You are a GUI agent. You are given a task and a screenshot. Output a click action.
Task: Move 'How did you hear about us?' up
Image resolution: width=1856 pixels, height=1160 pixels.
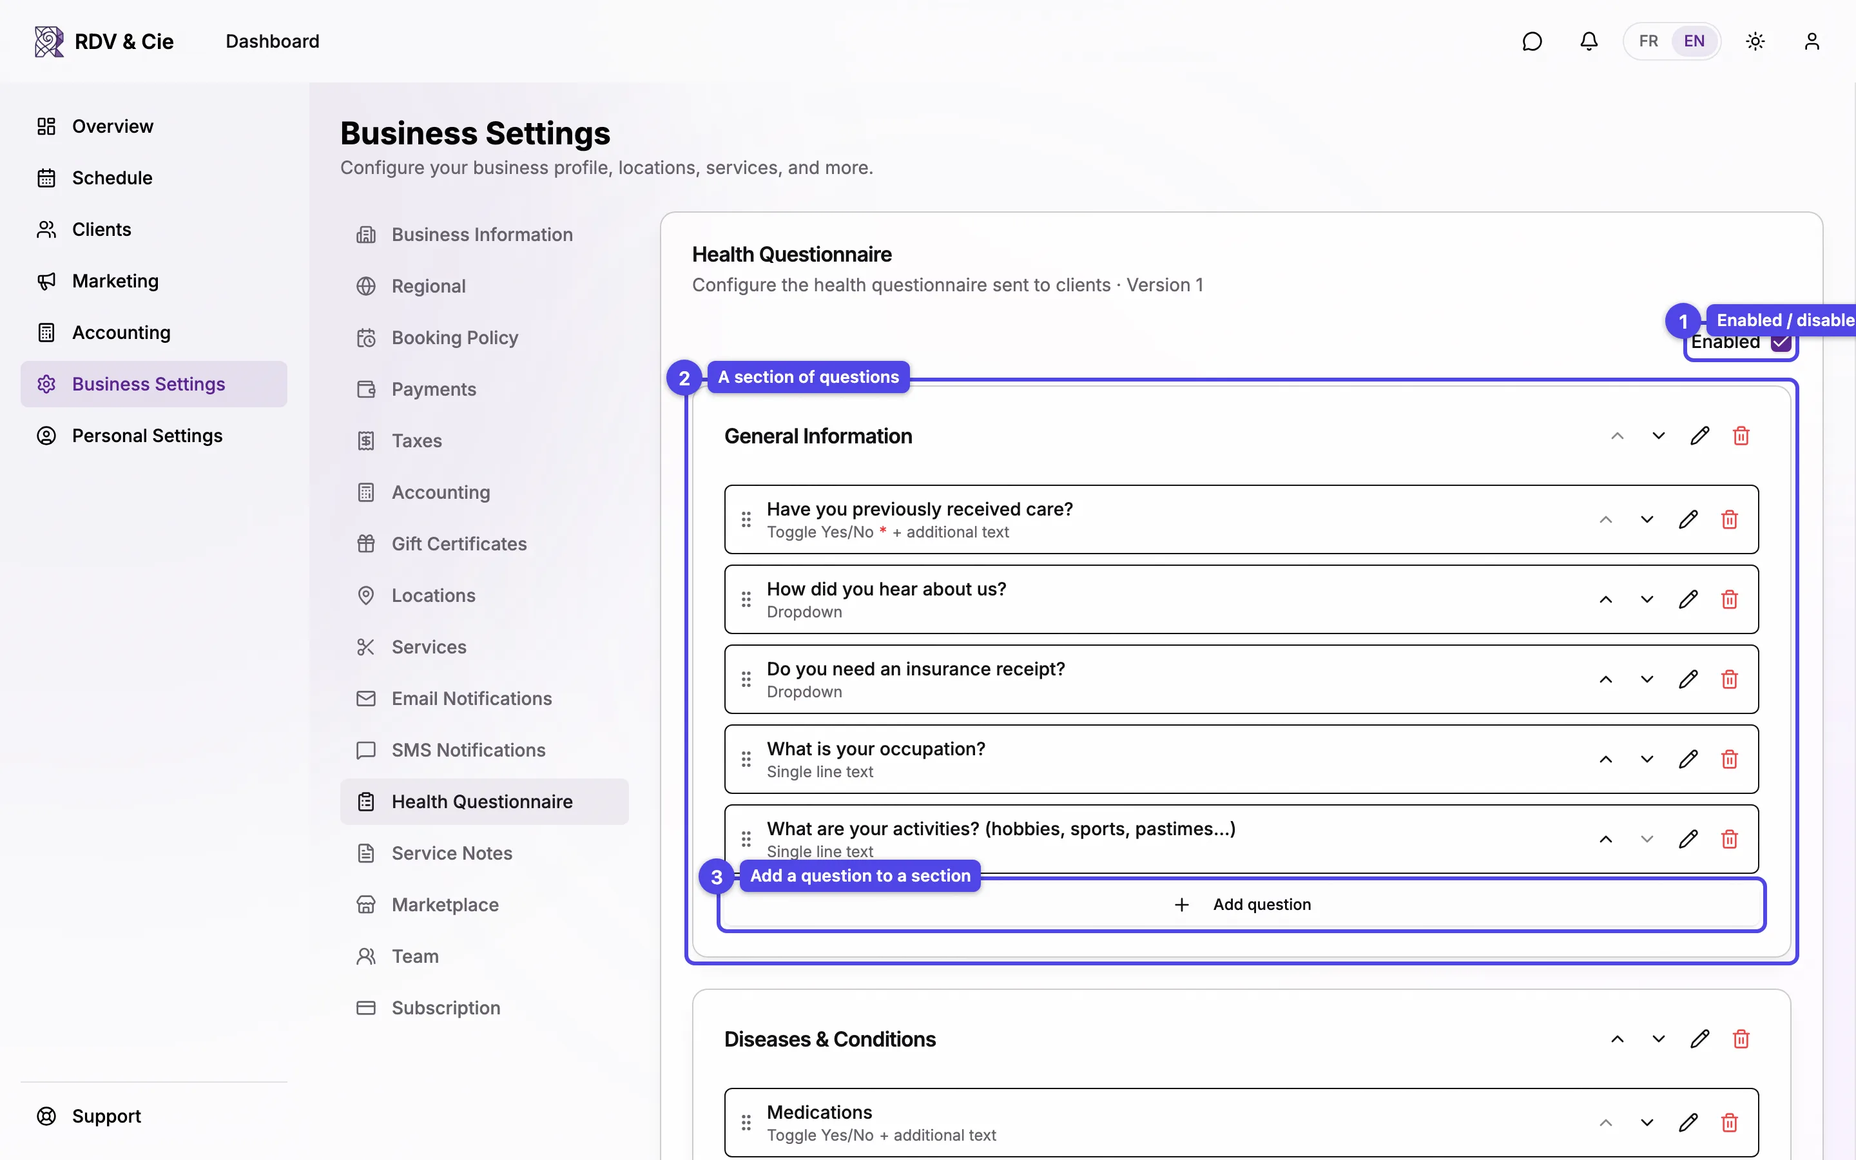1605,599
